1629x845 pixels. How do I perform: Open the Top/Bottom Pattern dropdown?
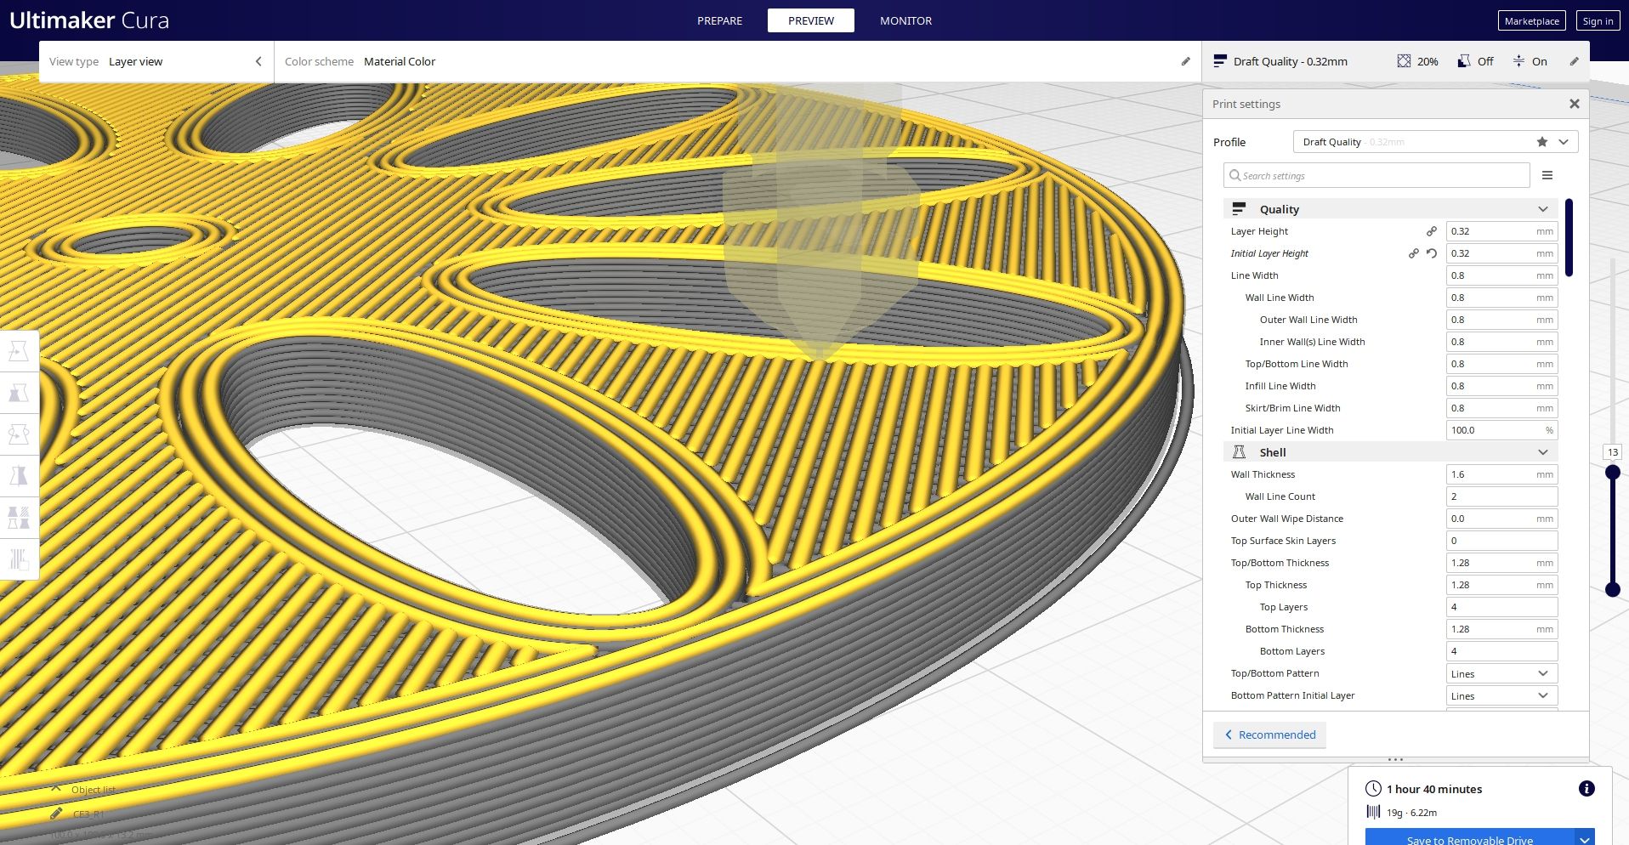click(x=1501, y=673)
